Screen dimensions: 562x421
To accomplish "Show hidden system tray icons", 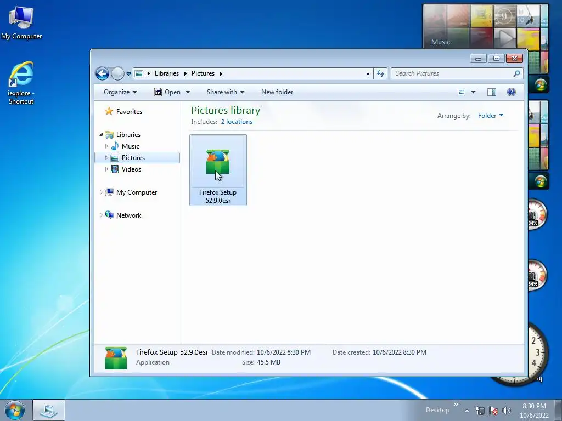I will [x=467, y=411].
